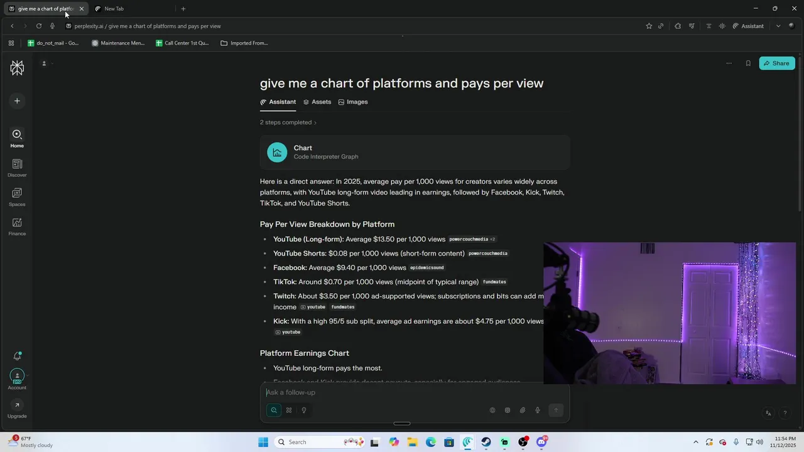Expand the dropdown chevron next to Assistant
The width and height of the screenshot is (804, 452).
(x=778, y=26)
